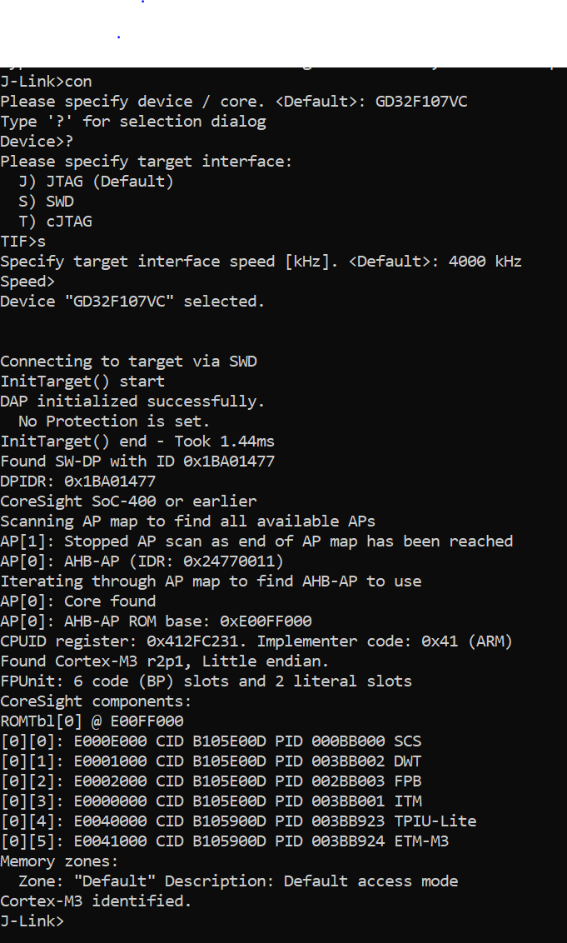Screen dimensions: 567x943
Task: Click the TPIU-Lite component row
Action: click(238, 821)
